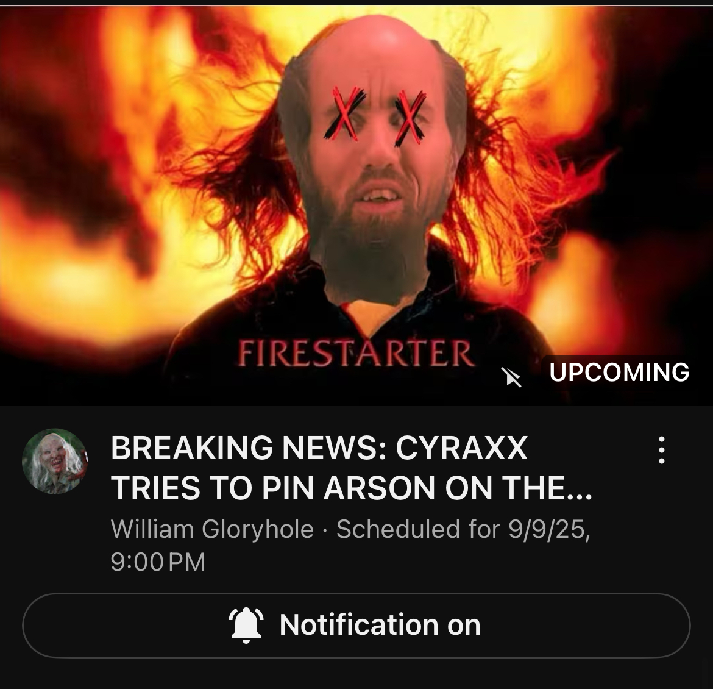Click the UPCOMING badge on the thumbnail
The width and height of the screenshot is (713, 689).
pyautogui.click(x=619, y=373)
